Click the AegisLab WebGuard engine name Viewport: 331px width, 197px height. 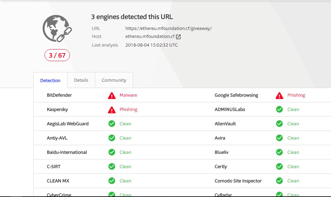click(x=68, y=124)
